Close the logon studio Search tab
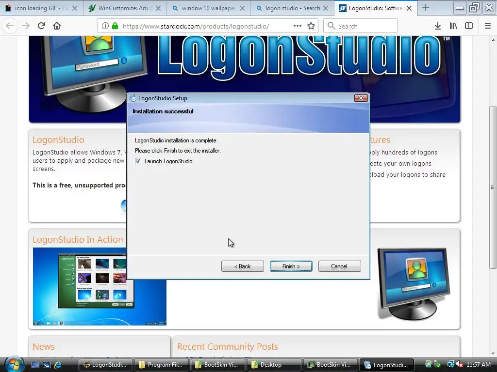 coord(326,8)
